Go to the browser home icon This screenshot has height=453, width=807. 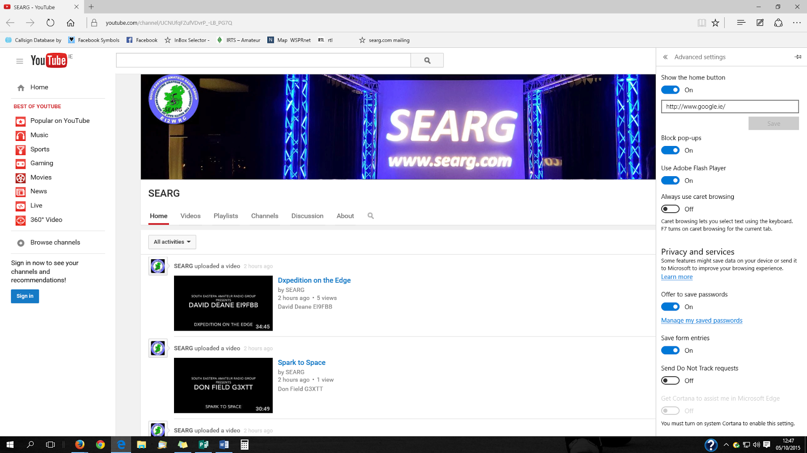(71, 23)
